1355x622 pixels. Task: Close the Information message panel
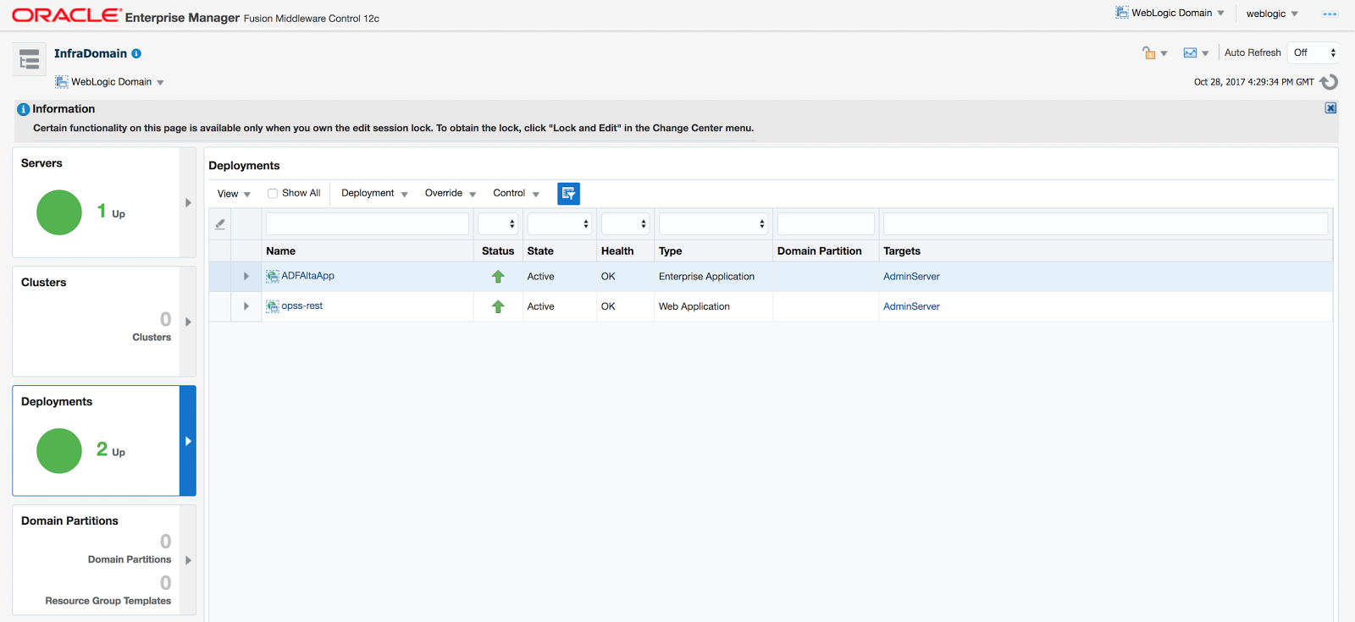click(1330, 108)
